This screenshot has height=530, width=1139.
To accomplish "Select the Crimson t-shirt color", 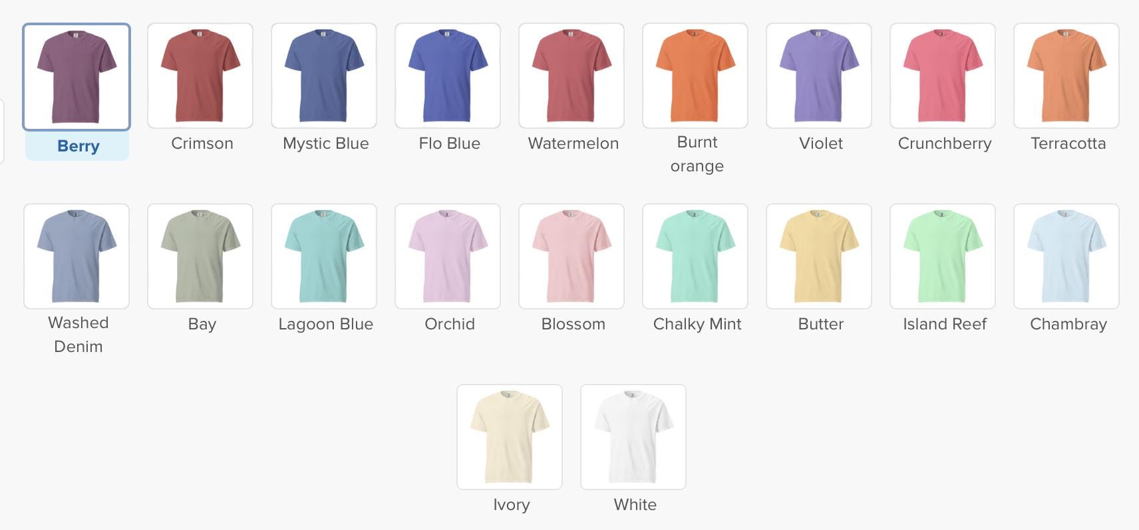I will point(200,76).
